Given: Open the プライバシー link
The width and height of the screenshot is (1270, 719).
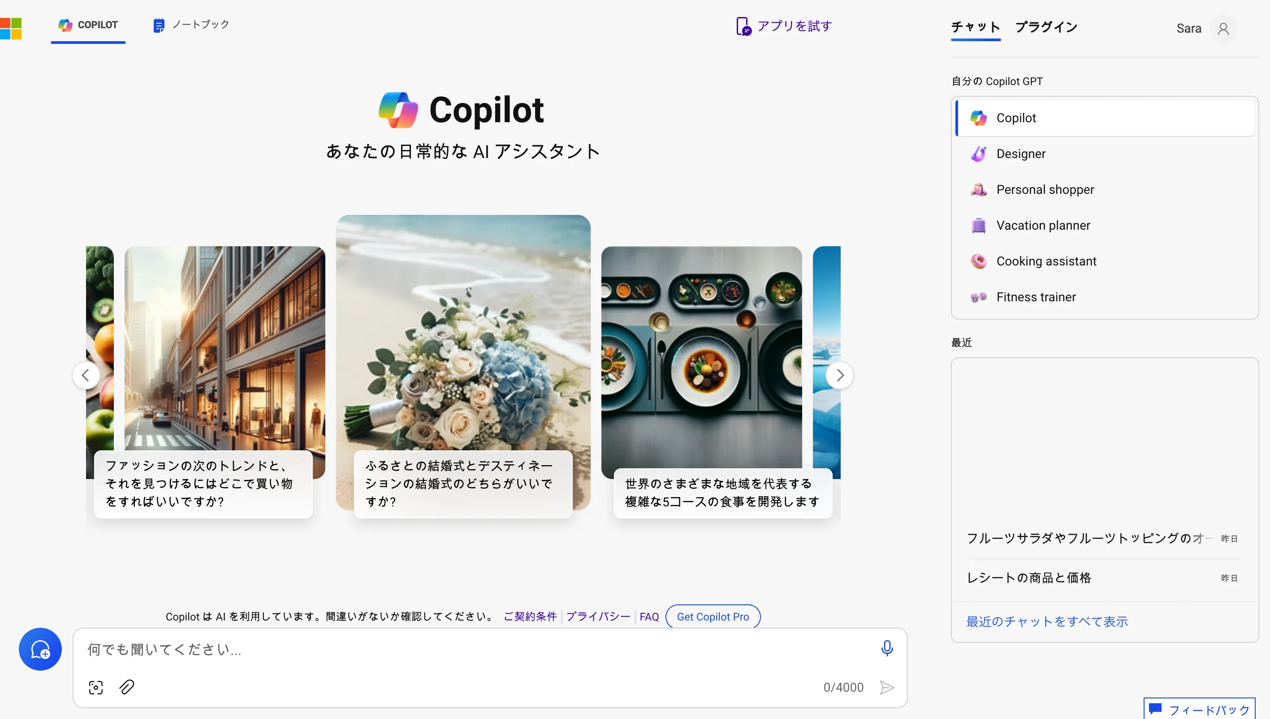Looking at the screenshot, I should tap(598, 616).
